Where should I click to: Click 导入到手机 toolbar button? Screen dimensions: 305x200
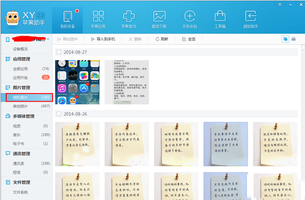pyautogui.click(x=103, y=39)
